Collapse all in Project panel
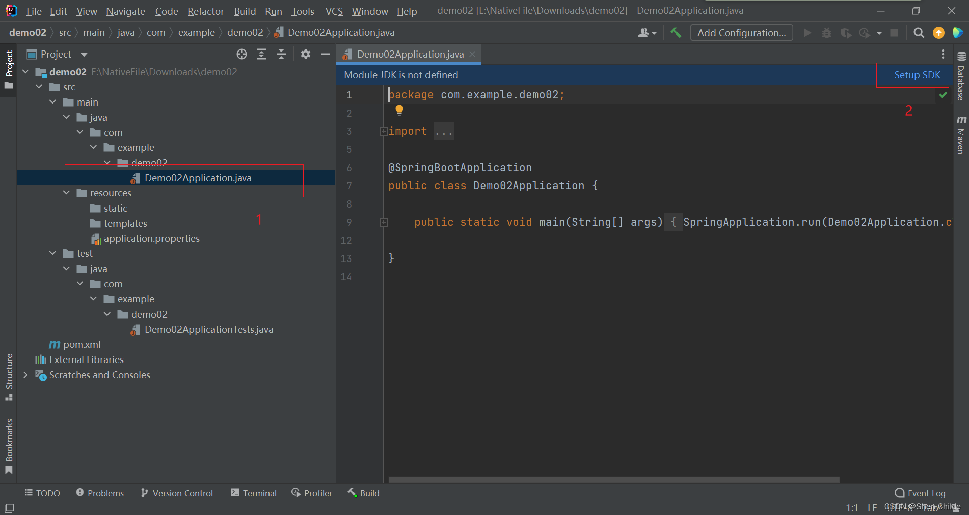Screen dimensions: 969x515 [x=281, y=54]
